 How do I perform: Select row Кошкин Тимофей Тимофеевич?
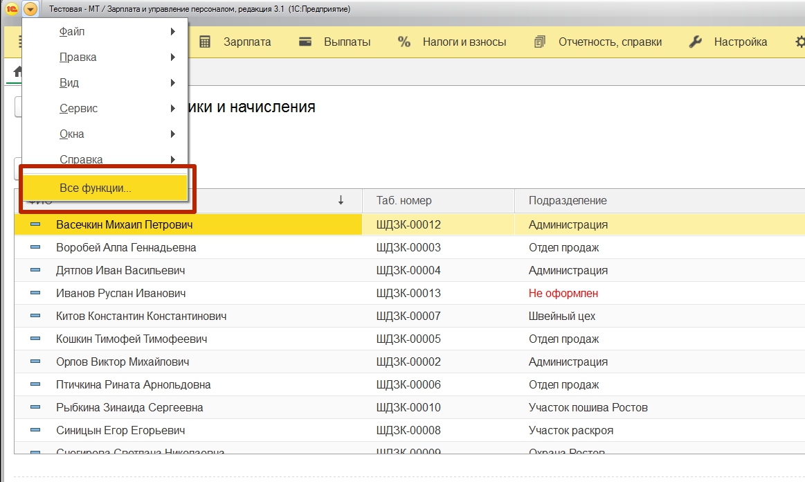click(x=410, y=339)
